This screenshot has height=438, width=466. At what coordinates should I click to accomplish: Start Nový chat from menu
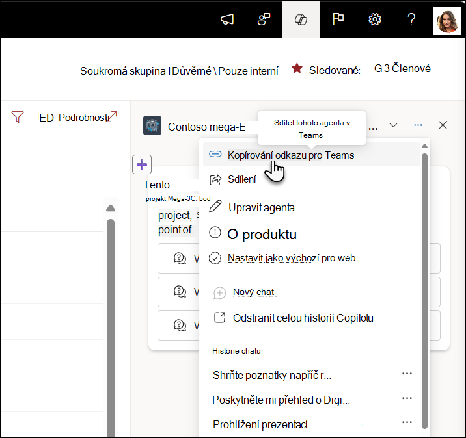311,292
